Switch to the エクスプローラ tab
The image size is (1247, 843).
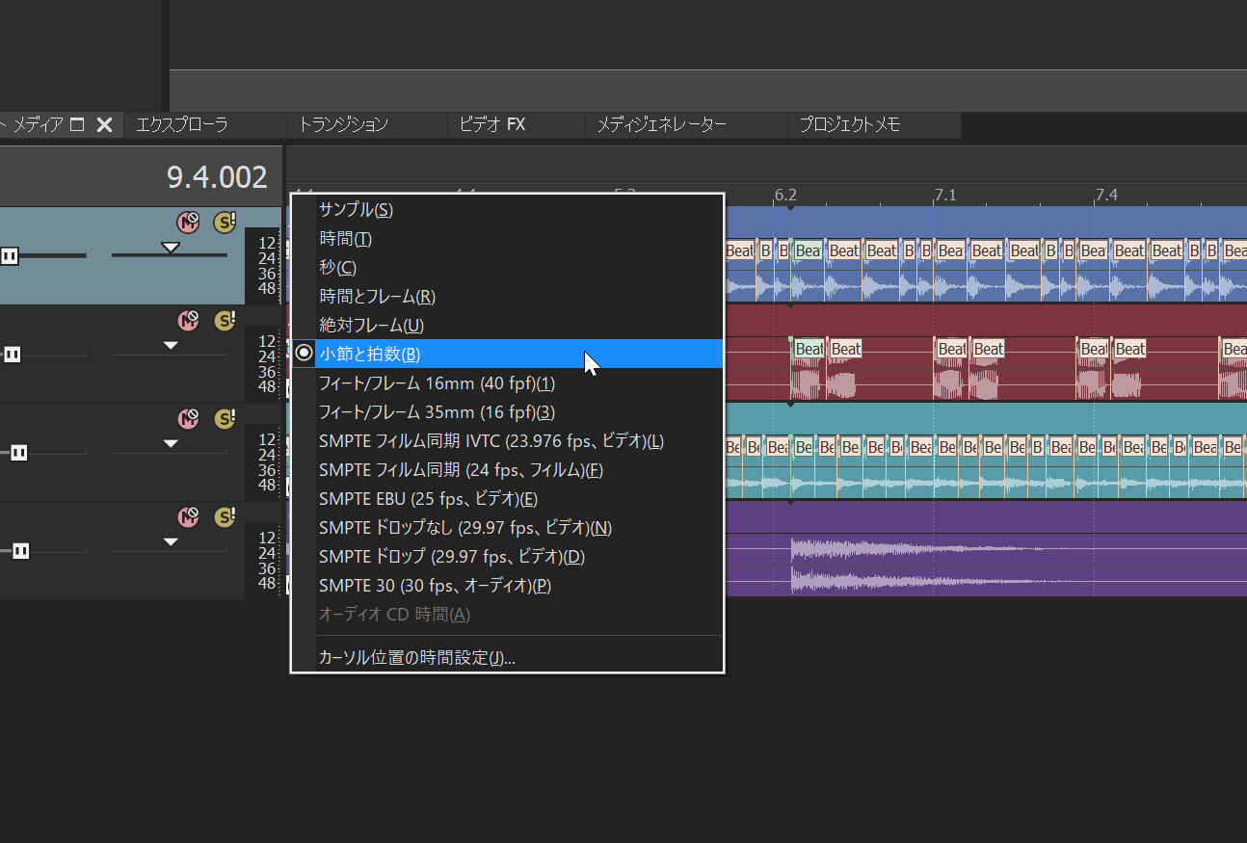[182, 124]
